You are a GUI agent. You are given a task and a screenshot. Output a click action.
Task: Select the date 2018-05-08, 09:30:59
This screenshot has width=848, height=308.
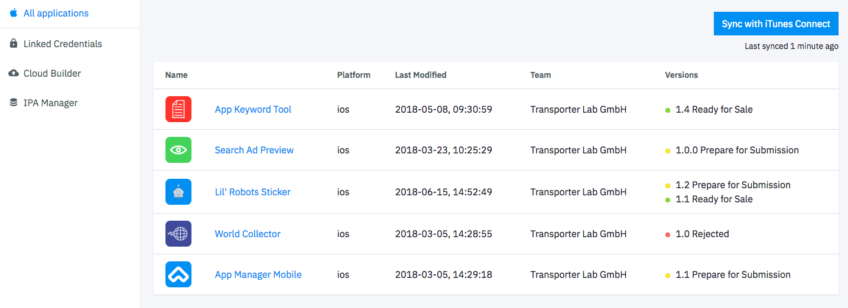tap(443, 109)
